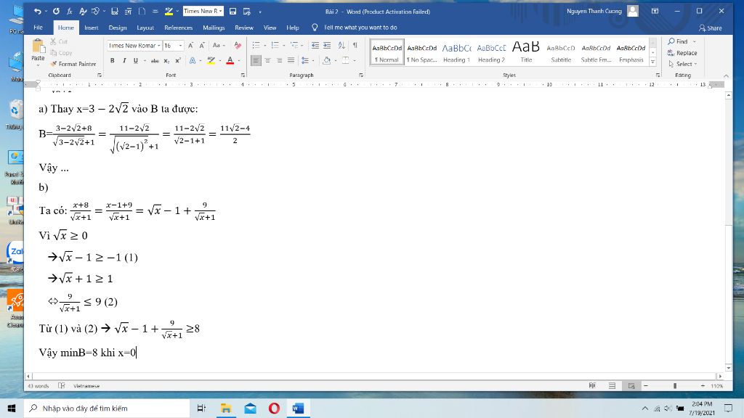This screenshot has width=744, height=418.
Task: Decrease paragraph indent
Action: (315, 46)
